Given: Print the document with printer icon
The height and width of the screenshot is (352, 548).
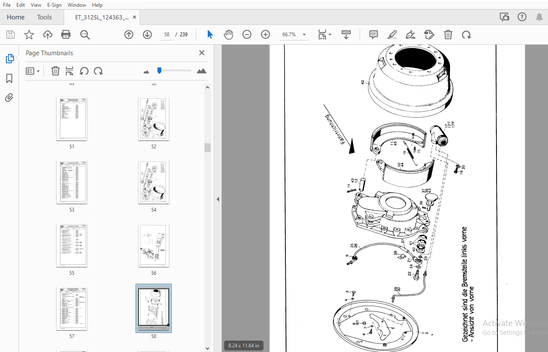Looking at the screenshot, I should [66, 35].
